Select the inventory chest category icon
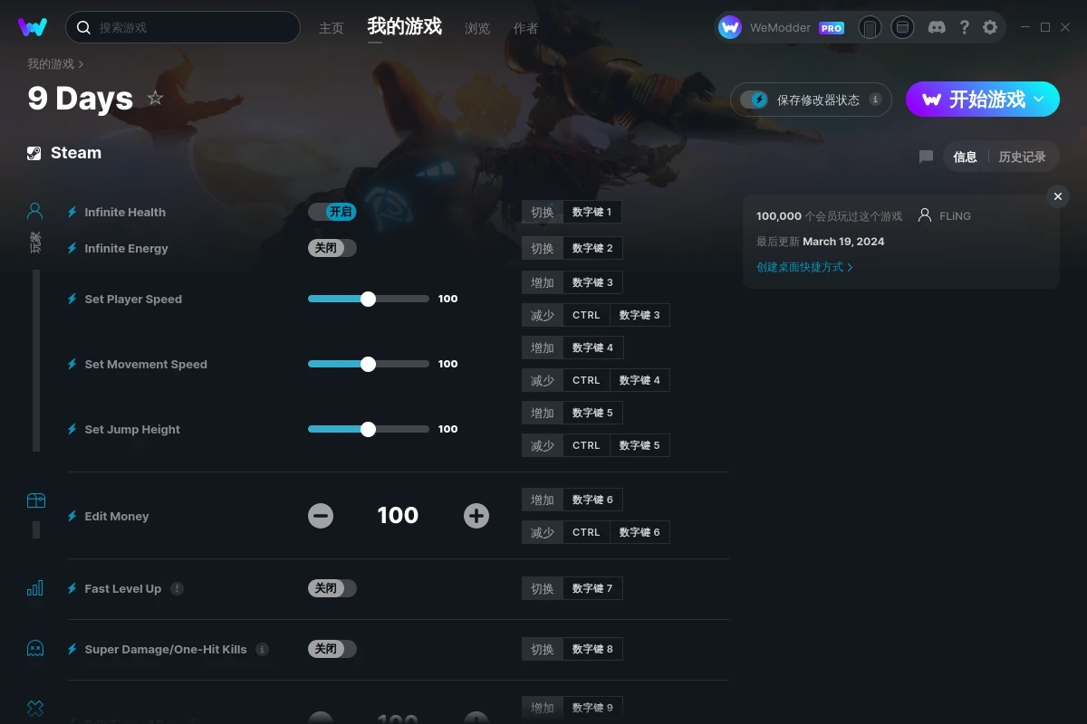This screenshot has height=724, width=1087. coord(35,500)
